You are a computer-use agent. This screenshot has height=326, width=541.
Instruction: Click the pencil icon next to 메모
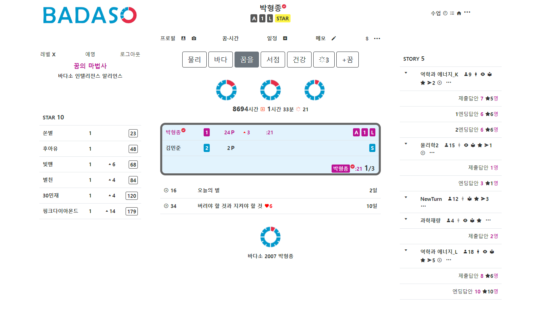334,38
